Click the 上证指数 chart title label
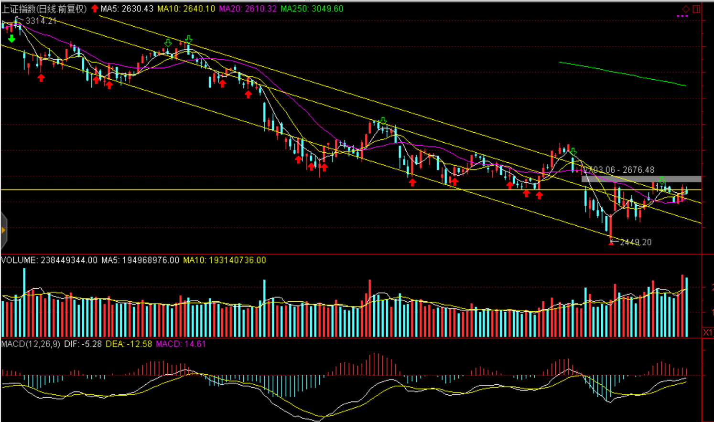This screenshot has height=422, width=714. 44,9
